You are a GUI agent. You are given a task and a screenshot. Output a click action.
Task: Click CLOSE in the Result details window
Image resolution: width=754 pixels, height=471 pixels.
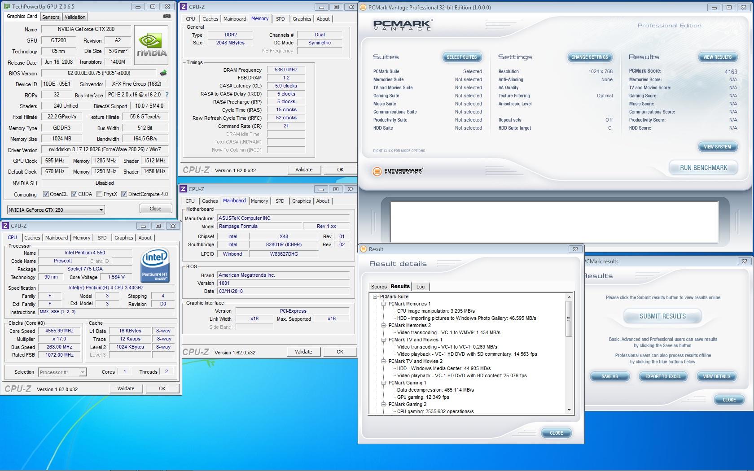(x=556, y=433)
